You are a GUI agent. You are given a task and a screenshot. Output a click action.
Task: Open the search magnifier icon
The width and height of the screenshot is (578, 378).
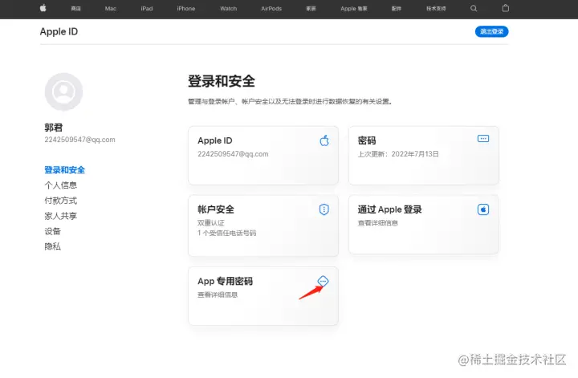474,9
